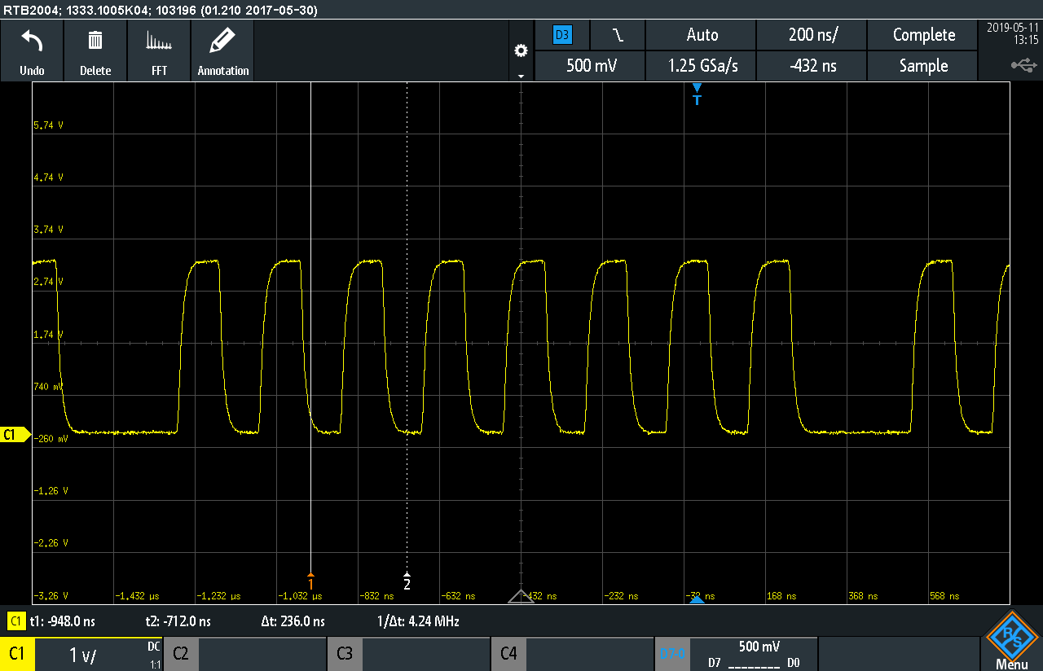Click the 1 V/ vertical scale
Image resolution: width=1043 pixels, height=671 pixels.
(83, 655)
